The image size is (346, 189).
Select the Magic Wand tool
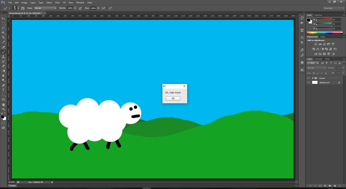pos(4,33)
